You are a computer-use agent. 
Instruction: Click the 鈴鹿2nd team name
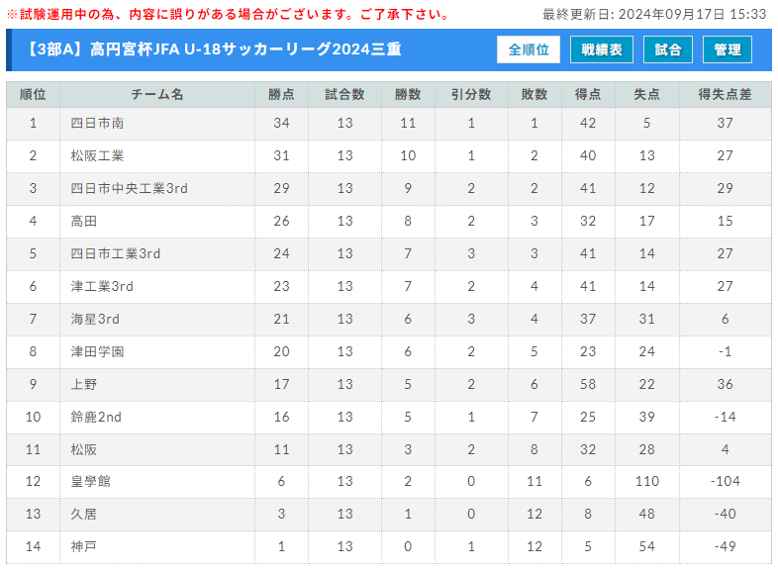click(x=96, y=418)
